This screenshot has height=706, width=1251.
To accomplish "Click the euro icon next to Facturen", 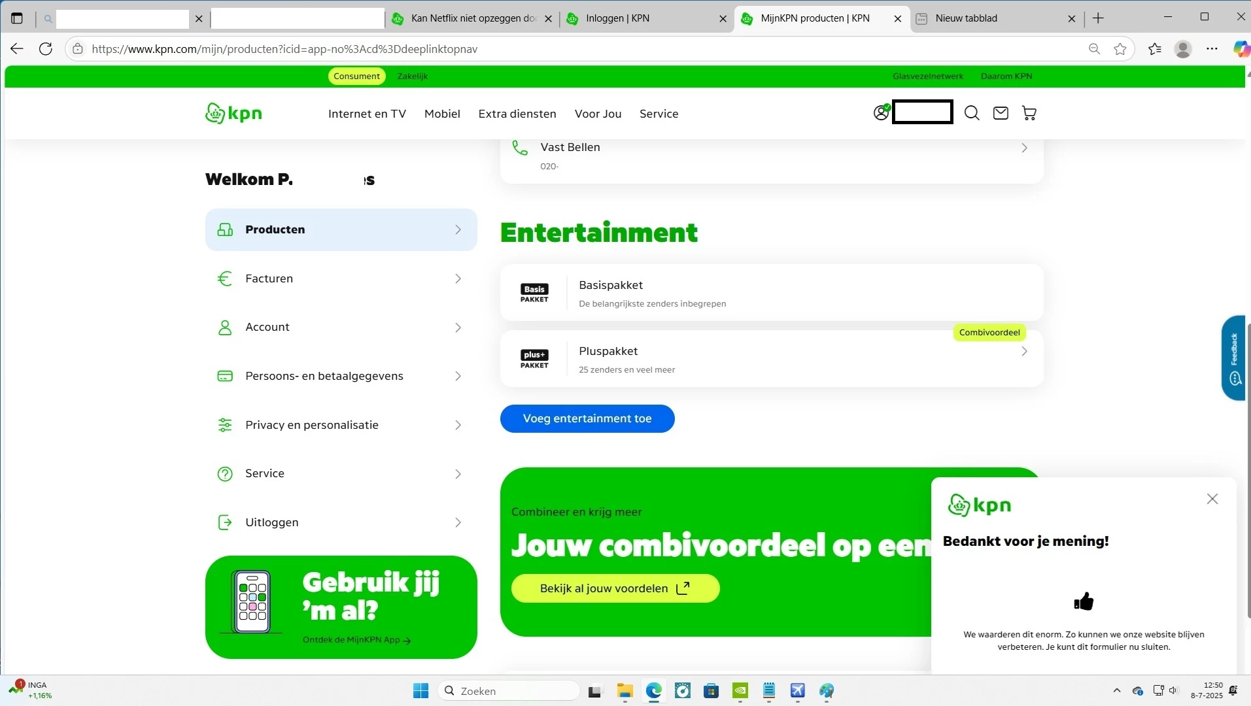I will pos(225,278).
